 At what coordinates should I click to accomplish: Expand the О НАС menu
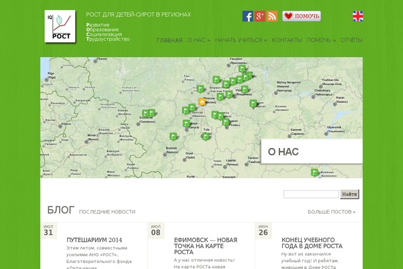point(199,40)
